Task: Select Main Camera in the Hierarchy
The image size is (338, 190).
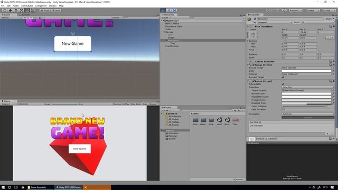Action: click(172, 23)
